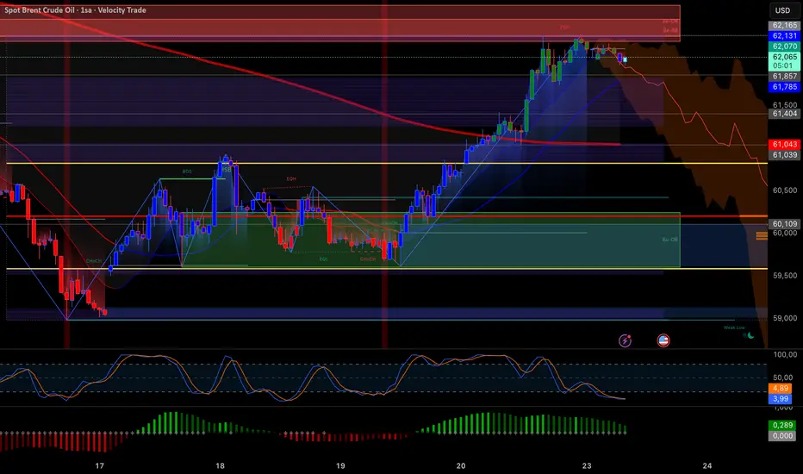
Task: Click date 17 on the time axis
Action: pos(99,465)
